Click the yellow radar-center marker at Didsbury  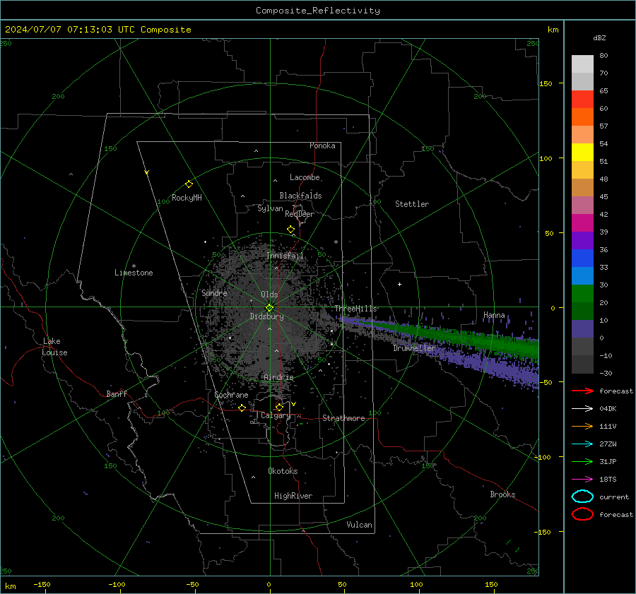[x=270, y=308]
